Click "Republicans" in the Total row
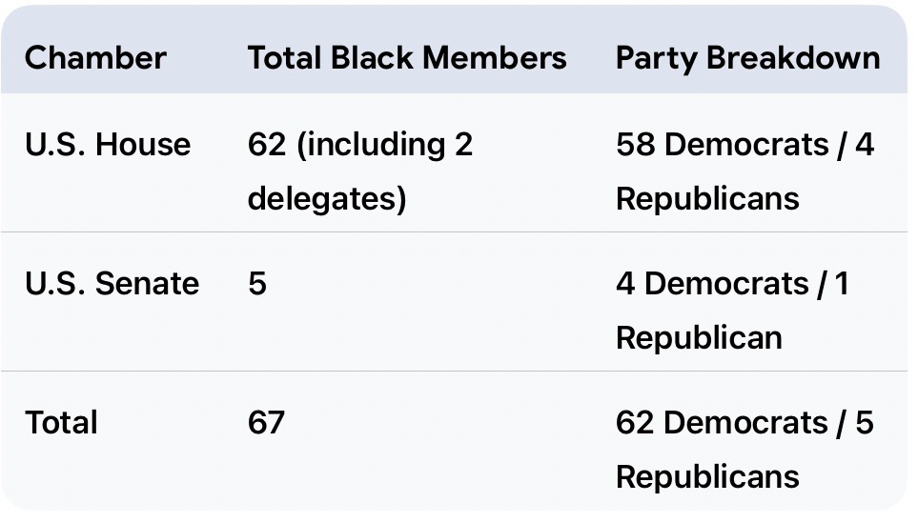Viewport: 918px width, 523px height. point(707,476)
